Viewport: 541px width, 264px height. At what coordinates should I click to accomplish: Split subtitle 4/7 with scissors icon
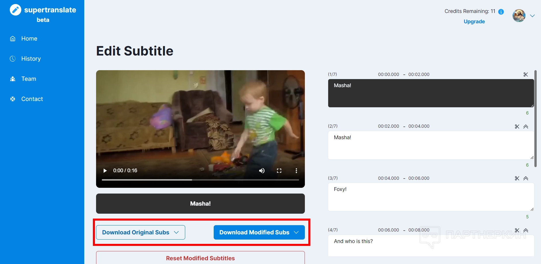point(517,230)
